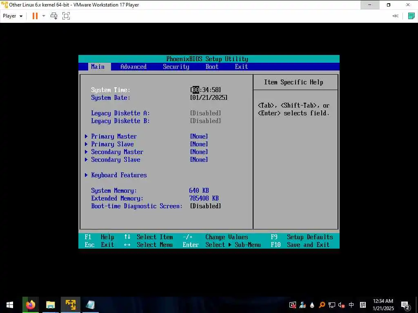Switch to the Security BIOS tab
This screenshot has width=418, height=313.
(176, 66)
